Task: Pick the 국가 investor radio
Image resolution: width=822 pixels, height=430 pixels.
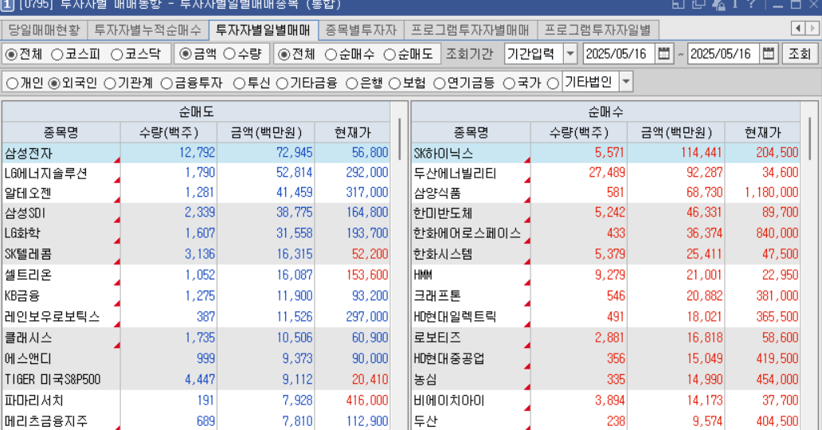Action: coord(509,84)
